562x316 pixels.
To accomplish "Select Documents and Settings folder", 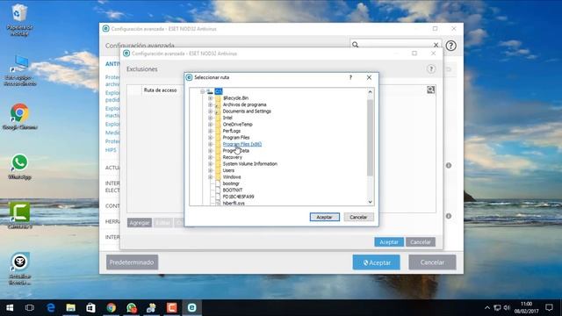I will coord(247,111).
